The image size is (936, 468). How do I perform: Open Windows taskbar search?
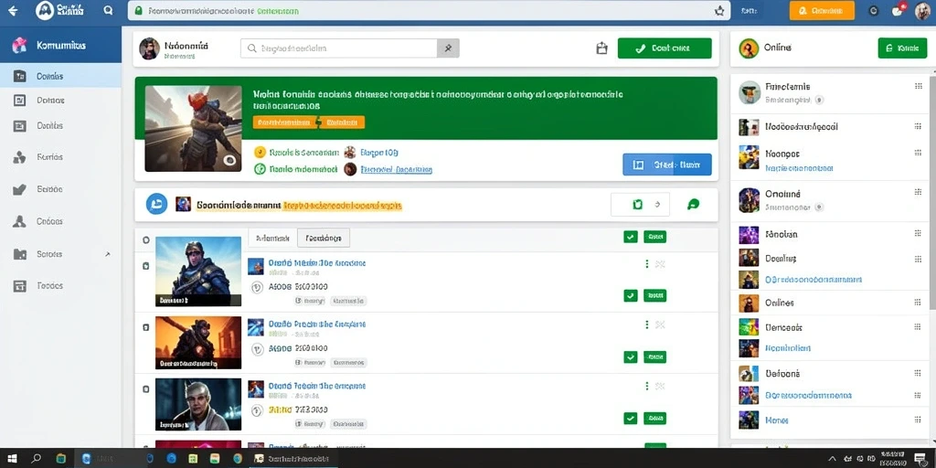[36, 459]
